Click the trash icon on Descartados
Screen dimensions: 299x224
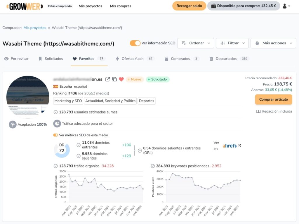click(x=211, y=59)
